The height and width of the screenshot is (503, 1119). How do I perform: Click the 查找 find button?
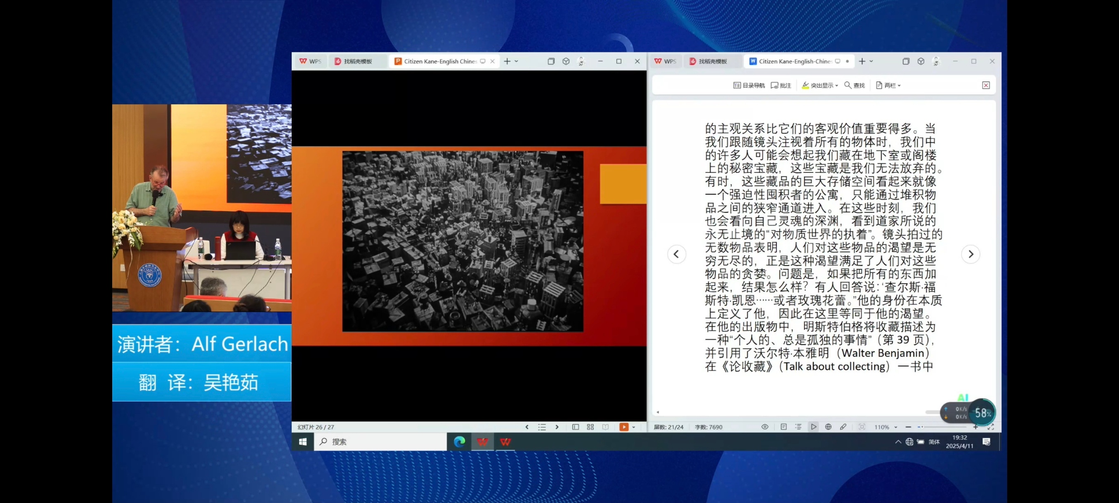coord(855,85)
